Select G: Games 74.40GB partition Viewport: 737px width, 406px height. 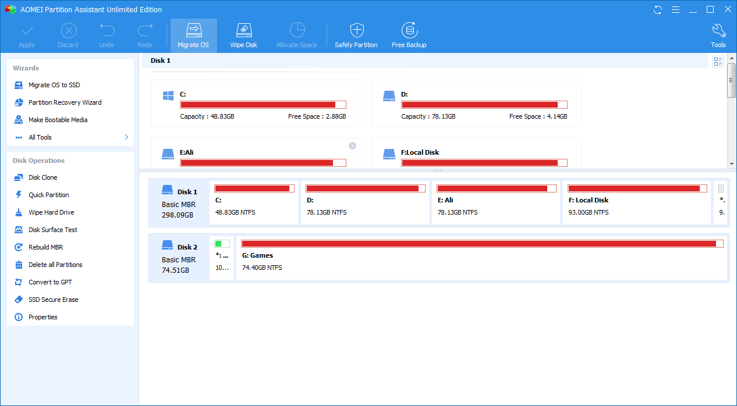(482, 258)
